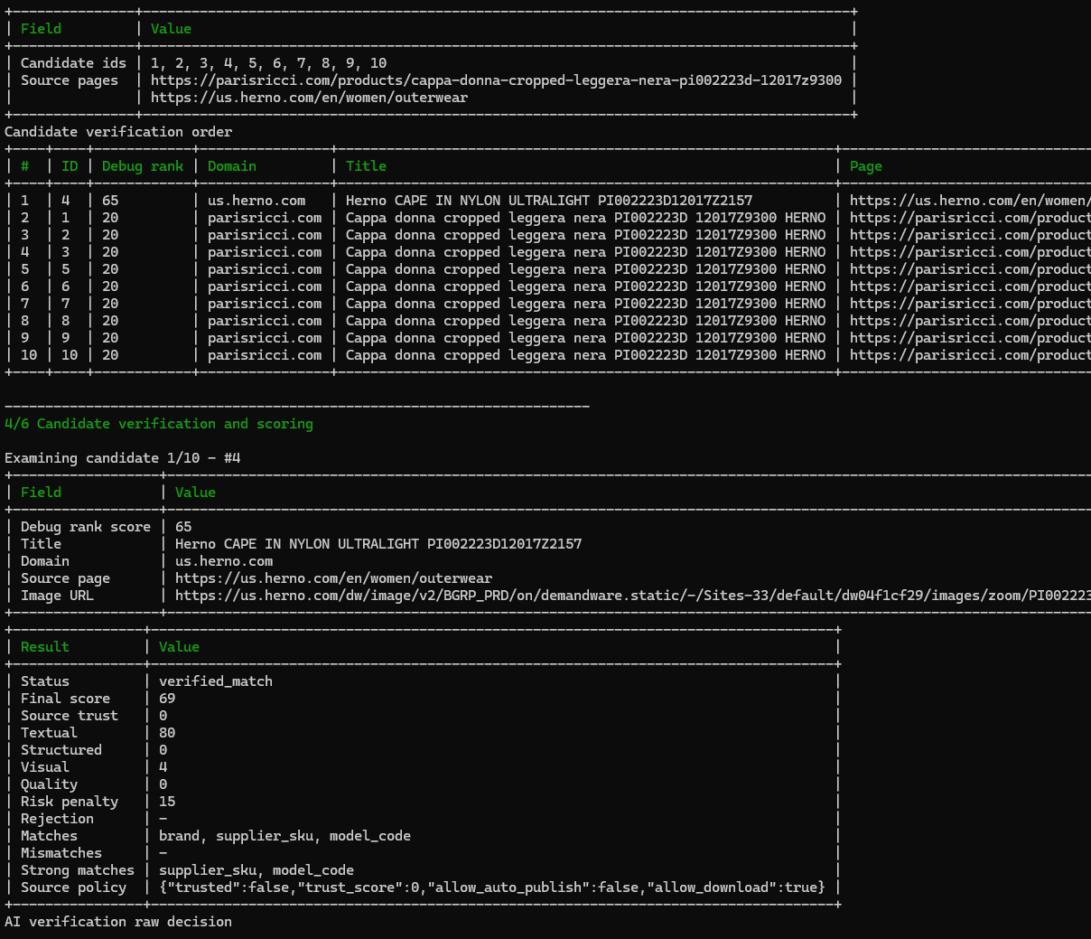Open the Image URL demandware link
This screenshot has width=1091, height=939.
tap(633, 596)
